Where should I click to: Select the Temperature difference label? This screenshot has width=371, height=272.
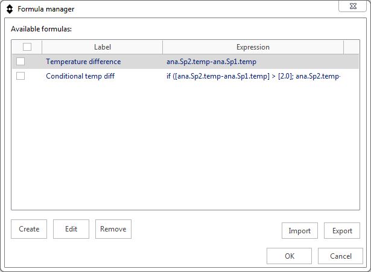83,62
